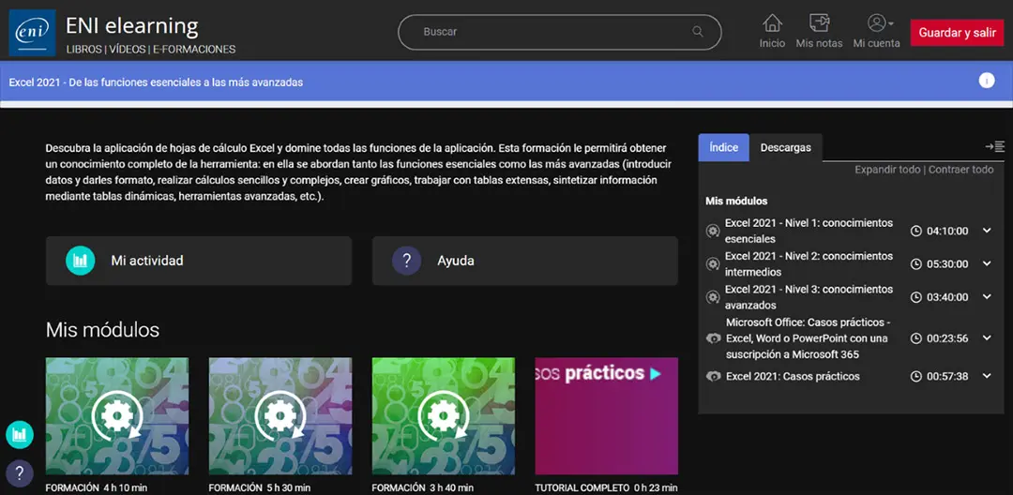Screen dimensions: 1013x495
Task: Expand Nivel 3 conocimientos avanzados chevron
Action: click(987, 297)
